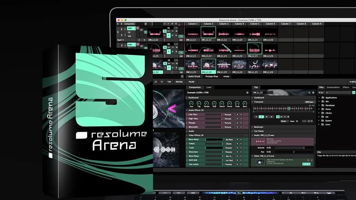356x200 pixels.
Task: Adjust the clip Pan slider
Action: (x=293, y=152)
